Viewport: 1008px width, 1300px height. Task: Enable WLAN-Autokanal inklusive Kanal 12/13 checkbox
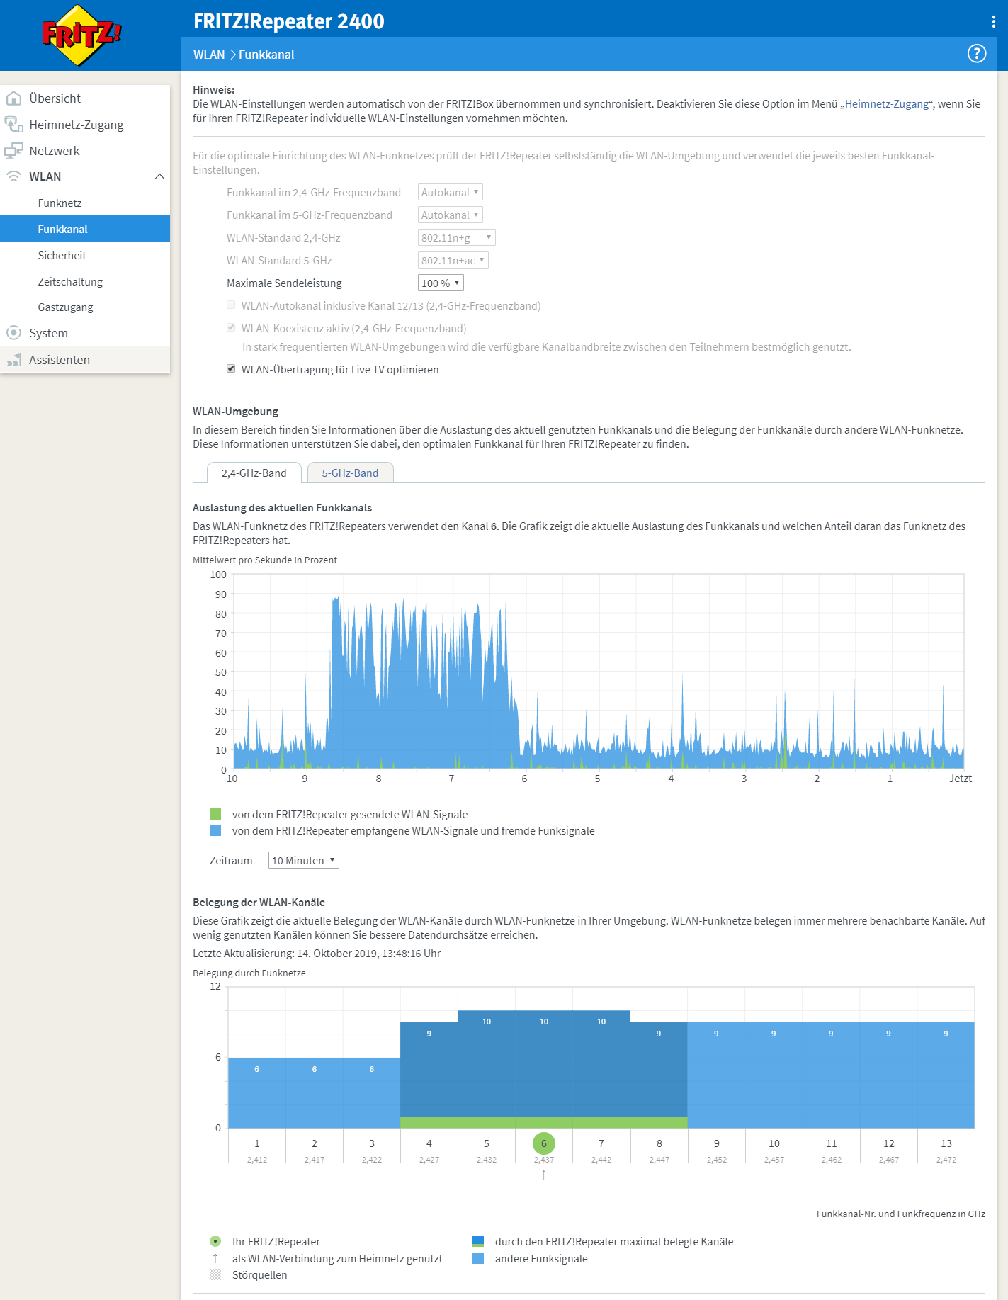coord(231,305)
